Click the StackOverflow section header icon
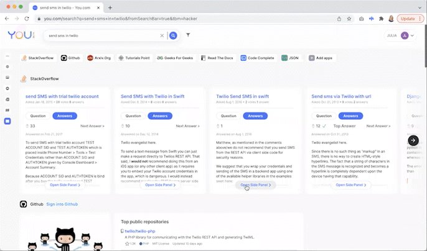The height and width of the screenshot is (251, 427). pos(24,78)
